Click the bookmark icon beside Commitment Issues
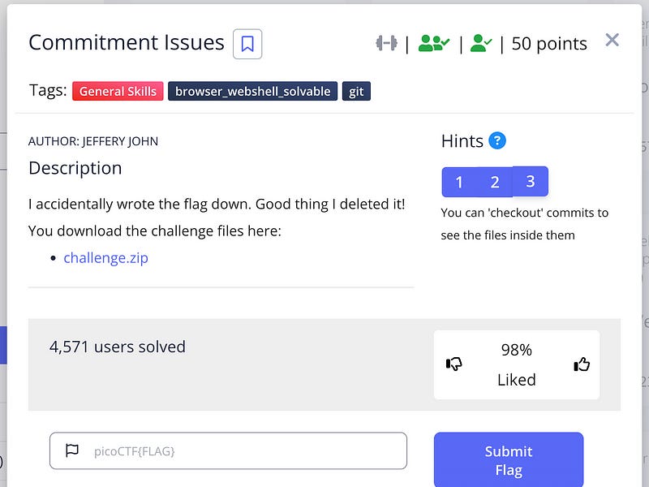Screen dimensions: 649x487 pyautogui.click(x=247, y=45)
